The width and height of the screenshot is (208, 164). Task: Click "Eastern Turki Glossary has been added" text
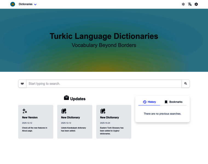112,131
